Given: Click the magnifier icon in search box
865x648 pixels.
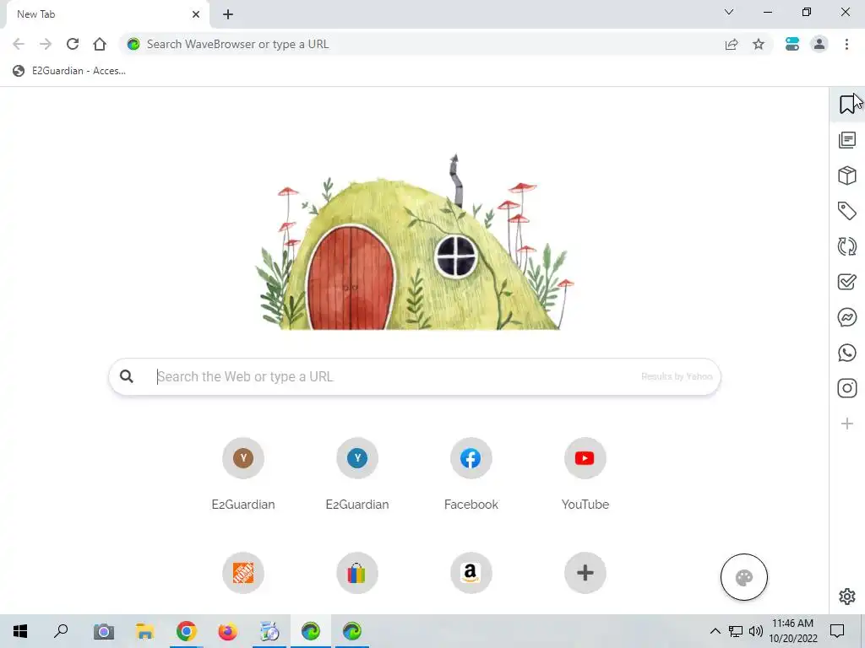Looking at the screenshot, I should coord(127,376).
